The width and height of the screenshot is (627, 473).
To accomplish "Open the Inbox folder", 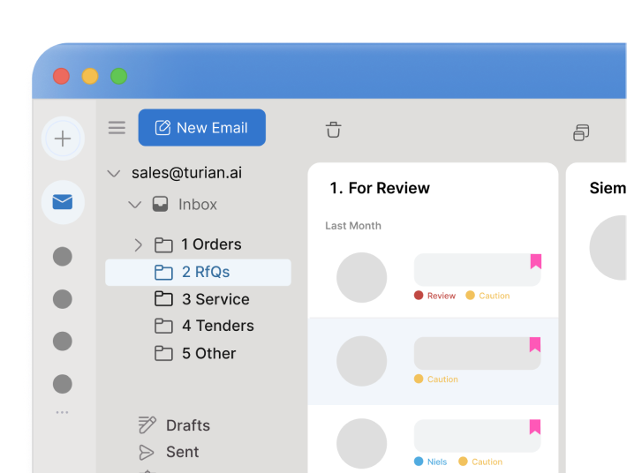I will pos(185,205).
